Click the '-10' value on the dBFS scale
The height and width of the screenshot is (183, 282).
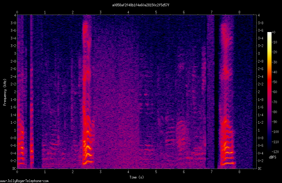pos(274,42)
